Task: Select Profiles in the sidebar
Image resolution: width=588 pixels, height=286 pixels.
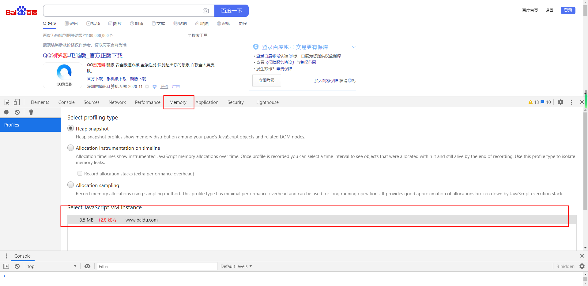Action: click(x=30, y=125)
